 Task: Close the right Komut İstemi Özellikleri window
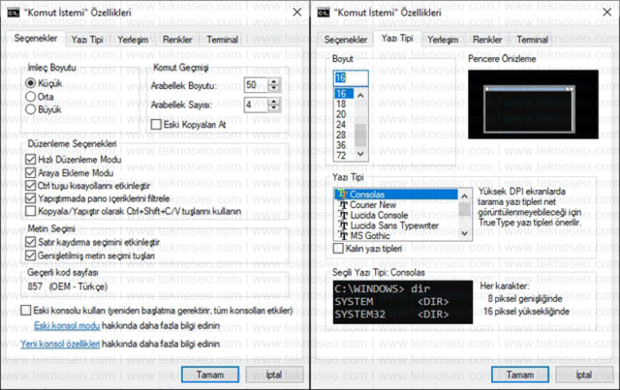(x=607, y=13)
